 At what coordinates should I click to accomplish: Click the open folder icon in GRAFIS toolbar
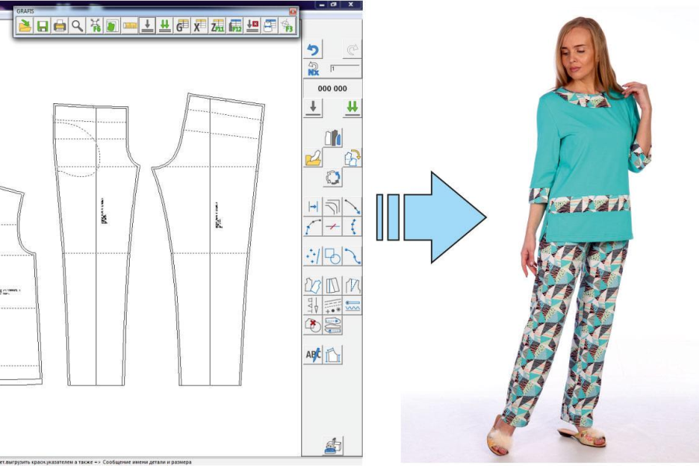[25, 26]
